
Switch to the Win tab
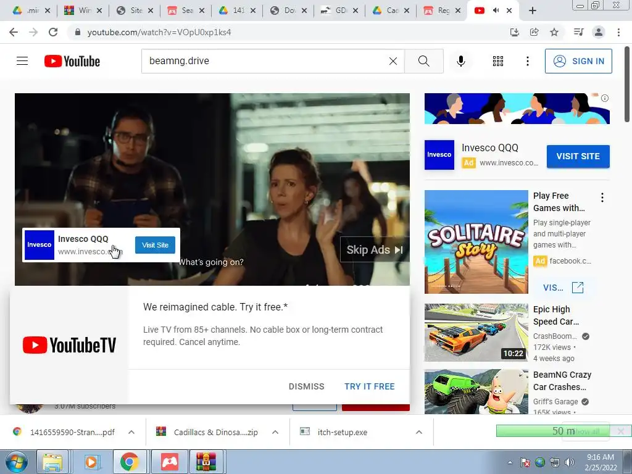[x=84, y=10]
